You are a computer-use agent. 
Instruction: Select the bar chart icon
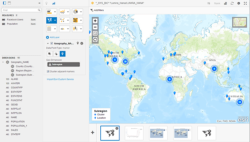coord(49,12)
